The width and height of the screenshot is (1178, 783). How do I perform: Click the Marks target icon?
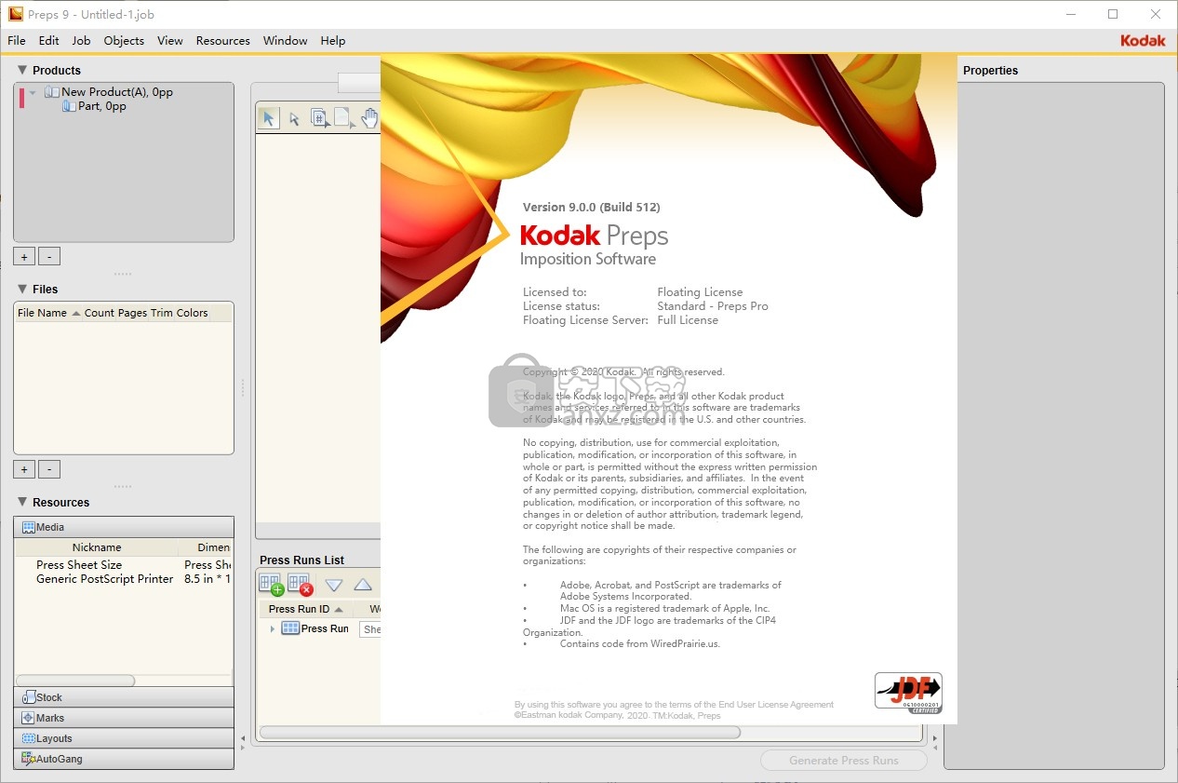point(29,718)
